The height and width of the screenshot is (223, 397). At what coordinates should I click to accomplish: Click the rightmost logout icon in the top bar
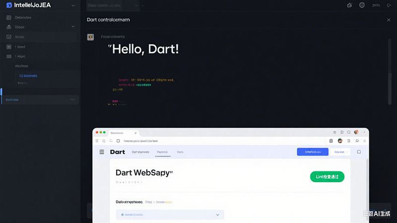pos(389,5)
